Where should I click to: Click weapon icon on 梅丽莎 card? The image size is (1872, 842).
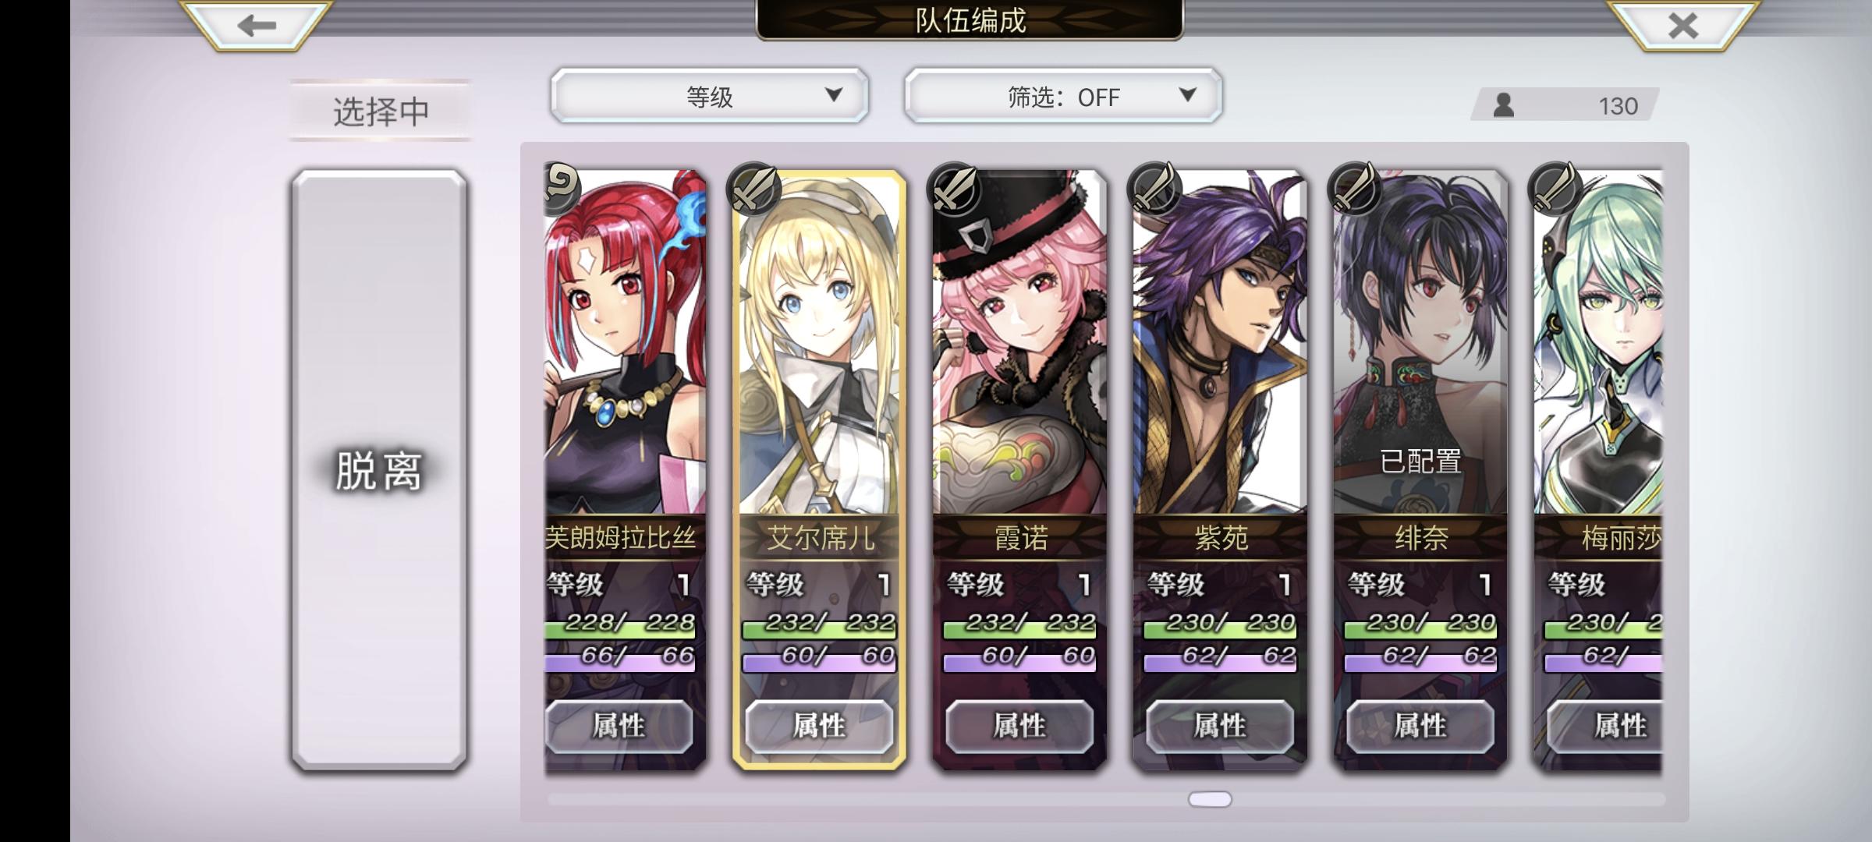pyautogui.click(x=1555, y=189)
